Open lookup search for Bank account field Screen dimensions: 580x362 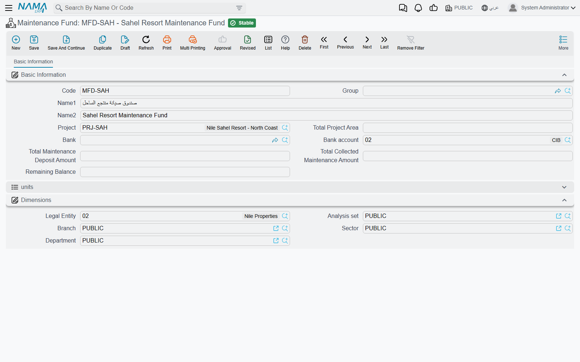pyautogui.click(x=568, y=140)
